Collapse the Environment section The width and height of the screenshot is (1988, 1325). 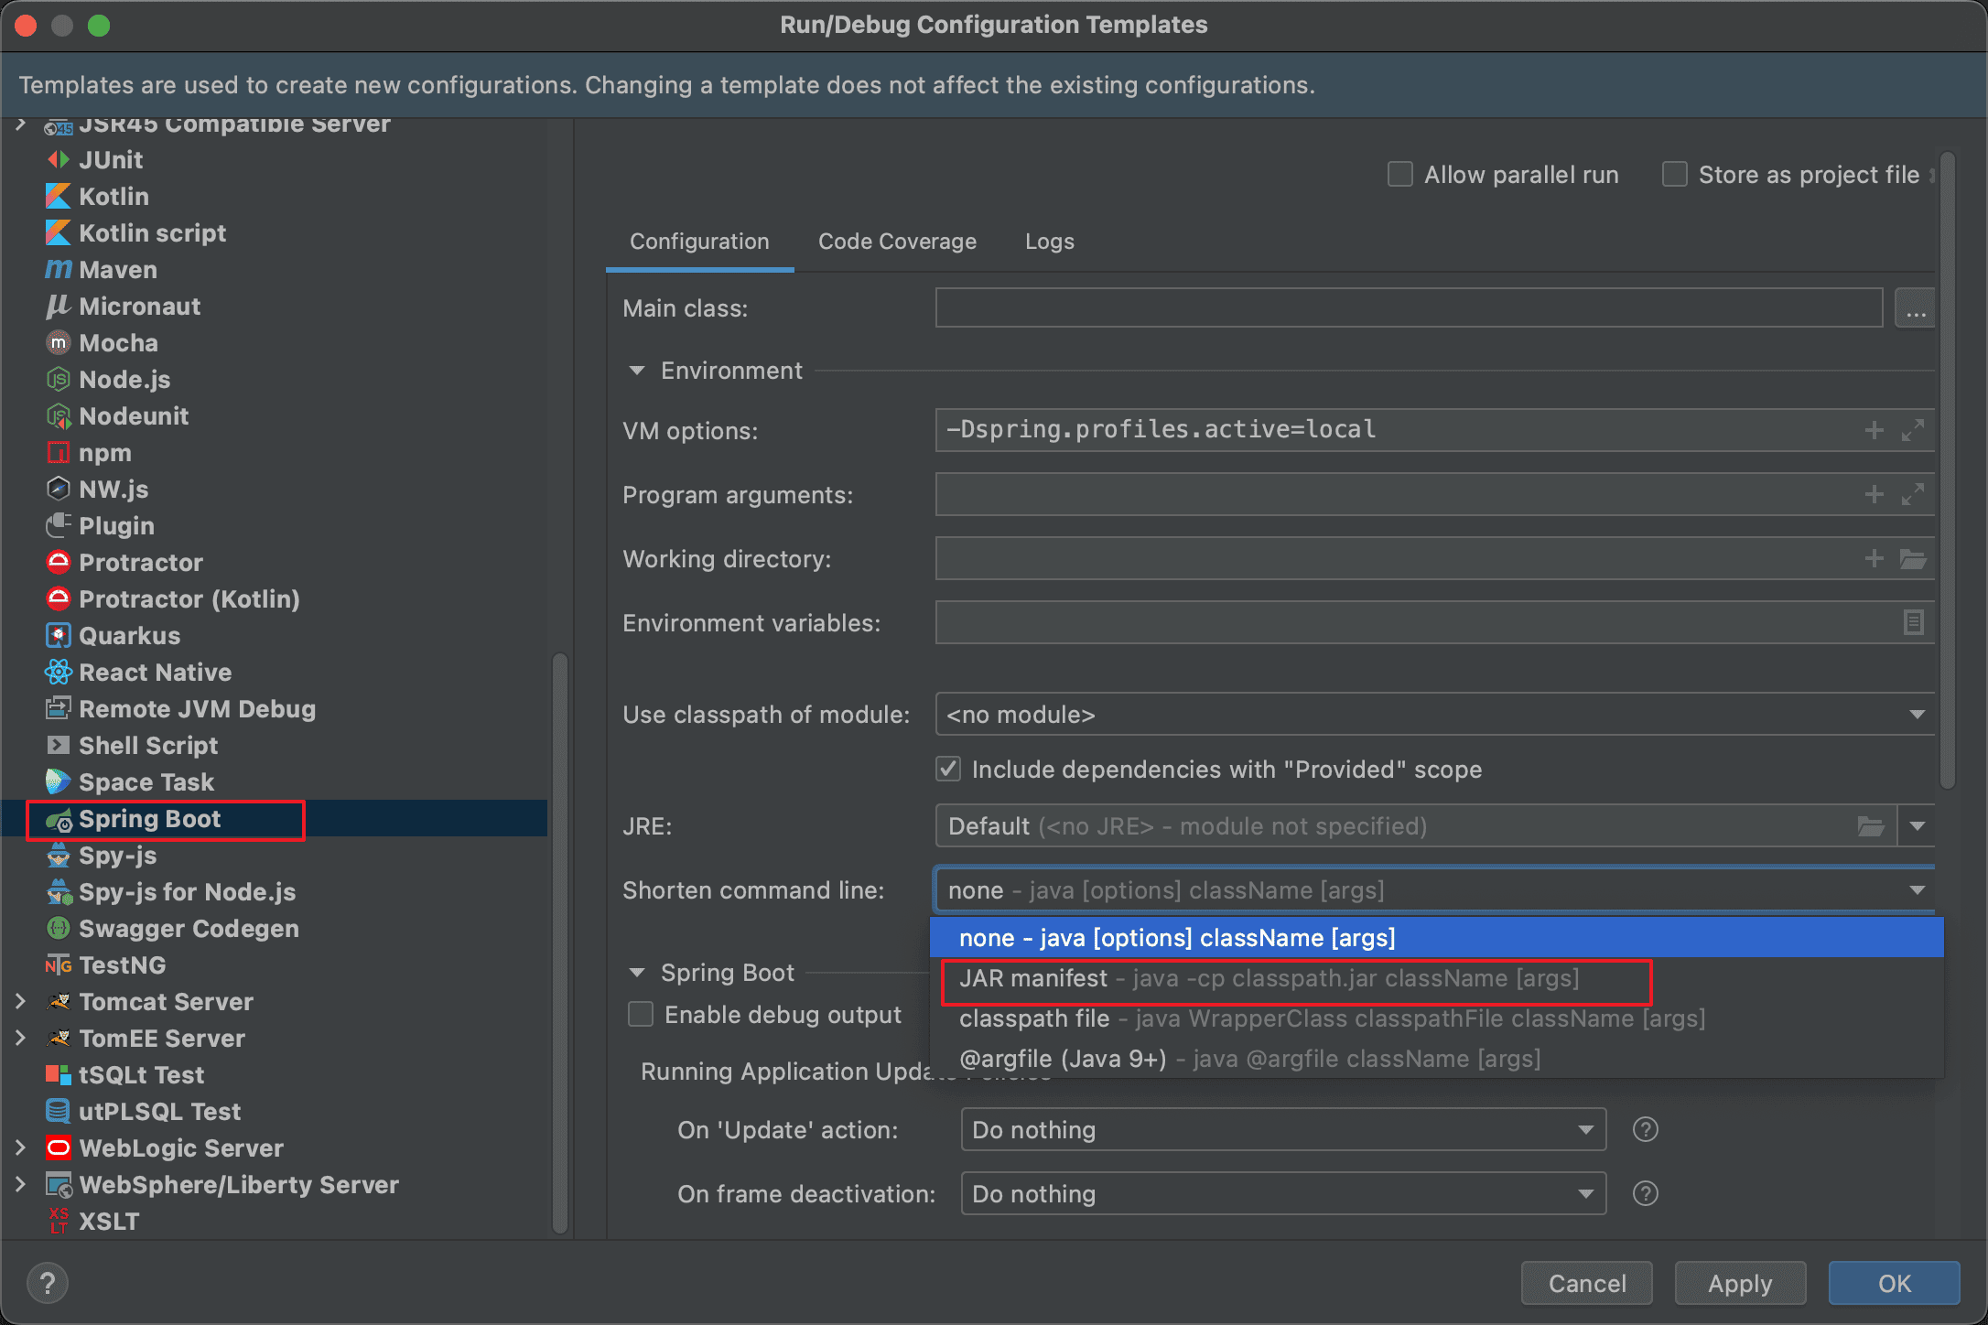point(637,371)
